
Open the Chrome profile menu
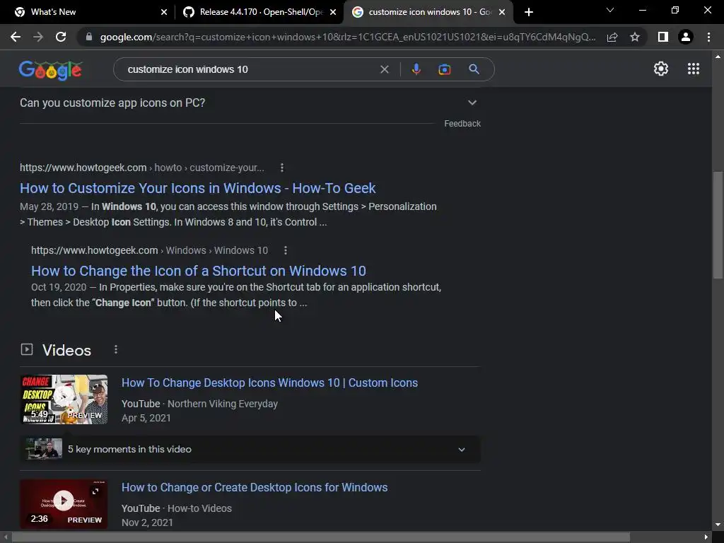coord(686,37)
